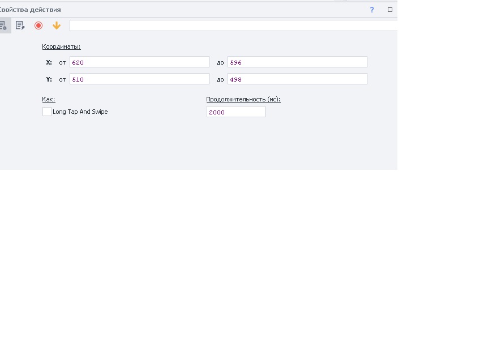Click the Продолжительность (мс) label
Viewport: 501px width, 358px height.
pos(243,99)
